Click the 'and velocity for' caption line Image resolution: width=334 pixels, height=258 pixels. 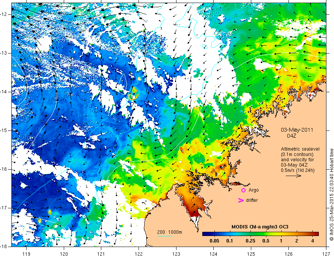coord(297,160)
